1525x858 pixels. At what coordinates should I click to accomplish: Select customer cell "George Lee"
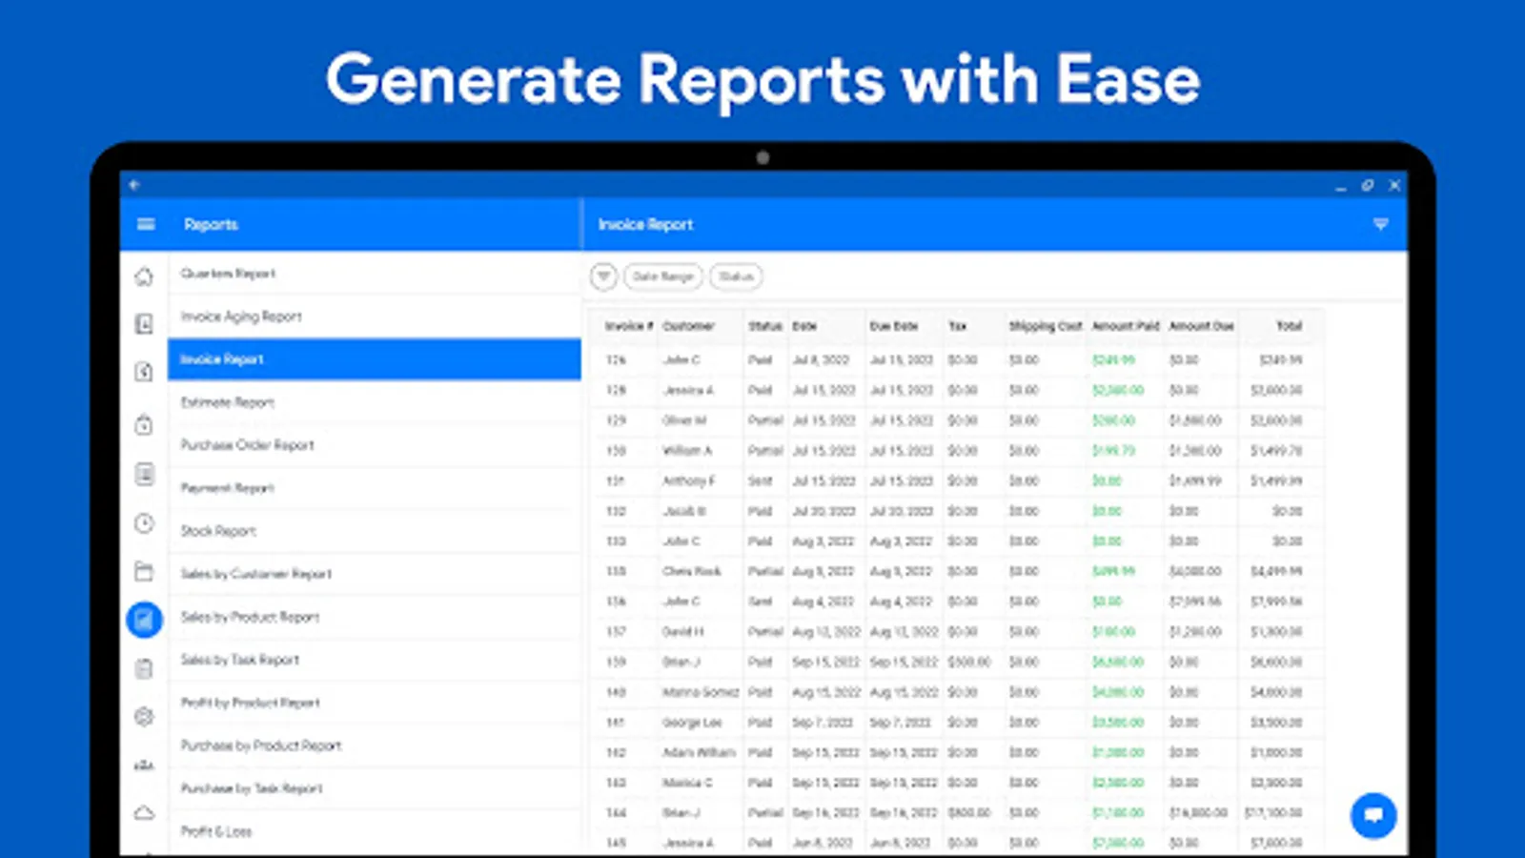[692, 723]
